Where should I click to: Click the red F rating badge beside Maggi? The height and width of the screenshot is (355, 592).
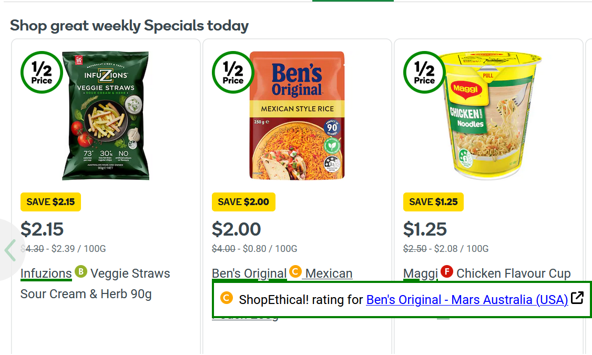click(x=447, y=272)
